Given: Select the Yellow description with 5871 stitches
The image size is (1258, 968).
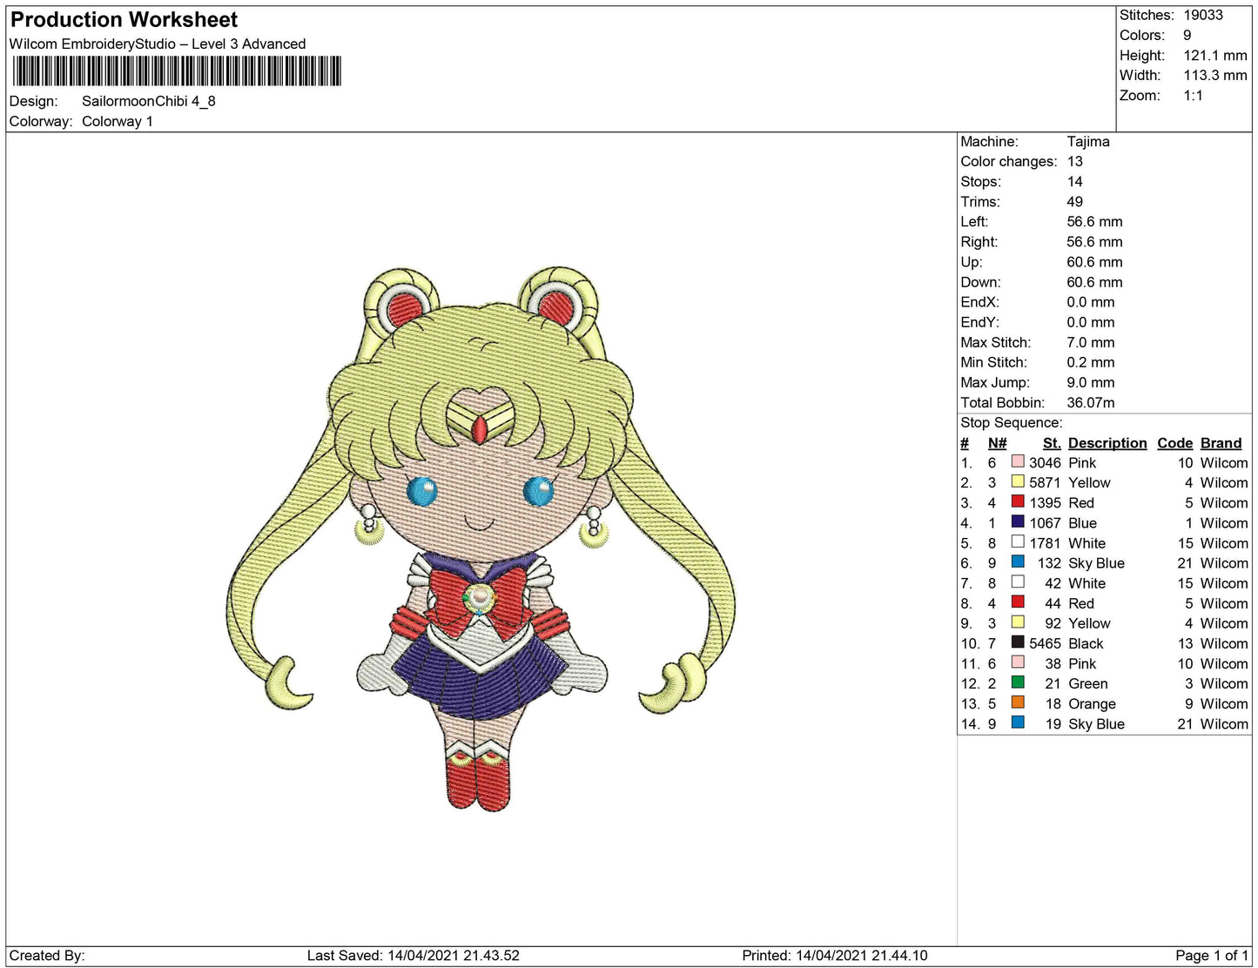Looking at the screenshot, I should pos(1089,483).
